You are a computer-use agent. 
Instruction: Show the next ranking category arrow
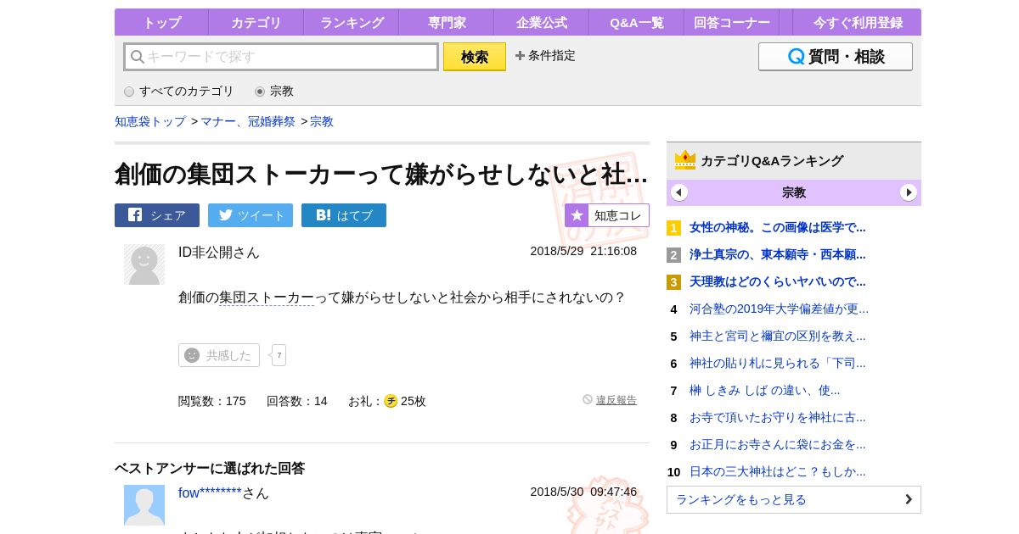point(909,192)
